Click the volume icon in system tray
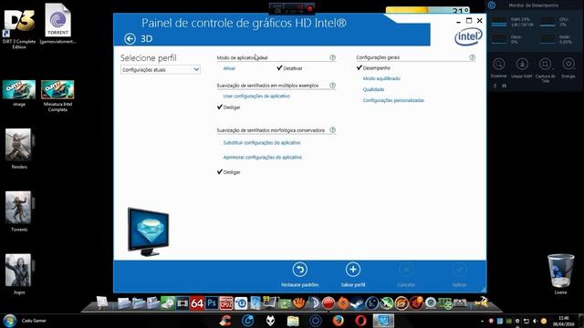The image size is (584, 328). point(535,321)
